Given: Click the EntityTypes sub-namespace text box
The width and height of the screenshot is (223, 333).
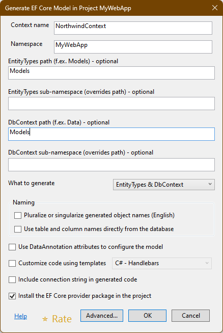Looking at the screenshot, I should (111, 104).
